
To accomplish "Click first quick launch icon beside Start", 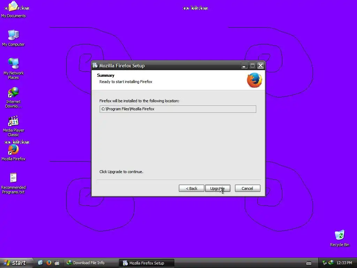I will click(x=40, y=263).
